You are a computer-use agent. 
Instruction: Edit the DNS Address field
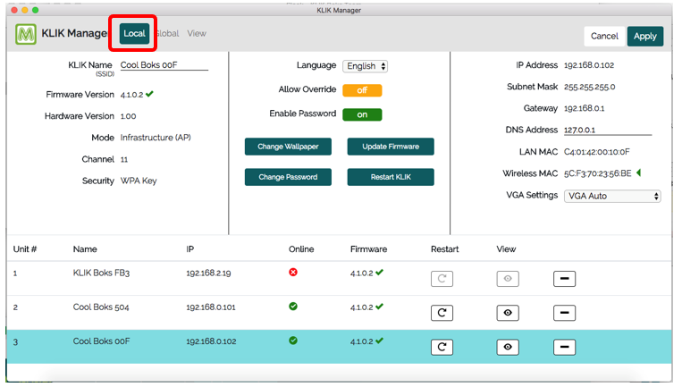[x=608, y=130]
